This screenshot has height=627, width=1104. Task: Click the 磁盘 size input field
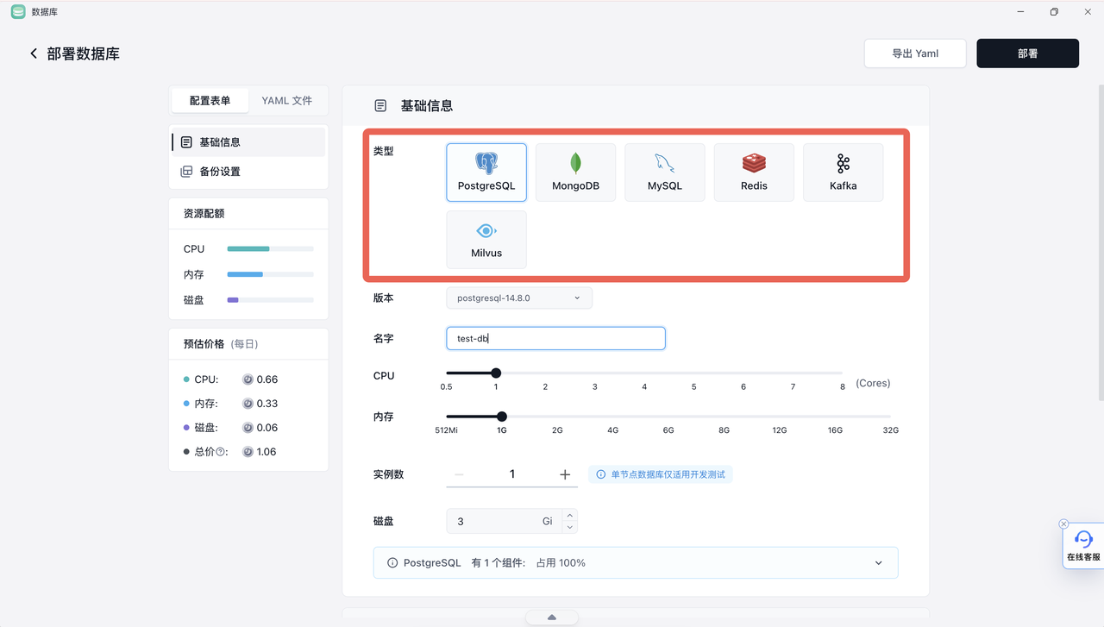pyautogui.click(x=505, y=521)
